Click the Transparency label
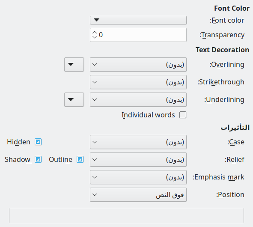The image size is (253, 227). coord(222,35)
